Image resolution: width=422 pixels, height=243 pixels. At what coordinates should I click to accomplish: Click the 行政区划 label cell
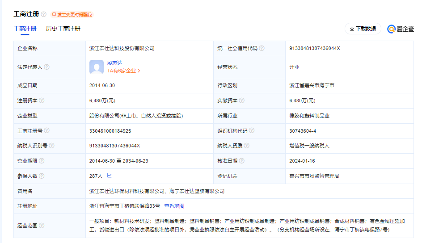tap(249, 85)
